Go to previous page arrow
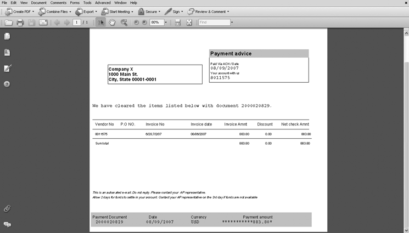Image resolution: width=409 pixels, height=233 pixels. click(57, 22)
